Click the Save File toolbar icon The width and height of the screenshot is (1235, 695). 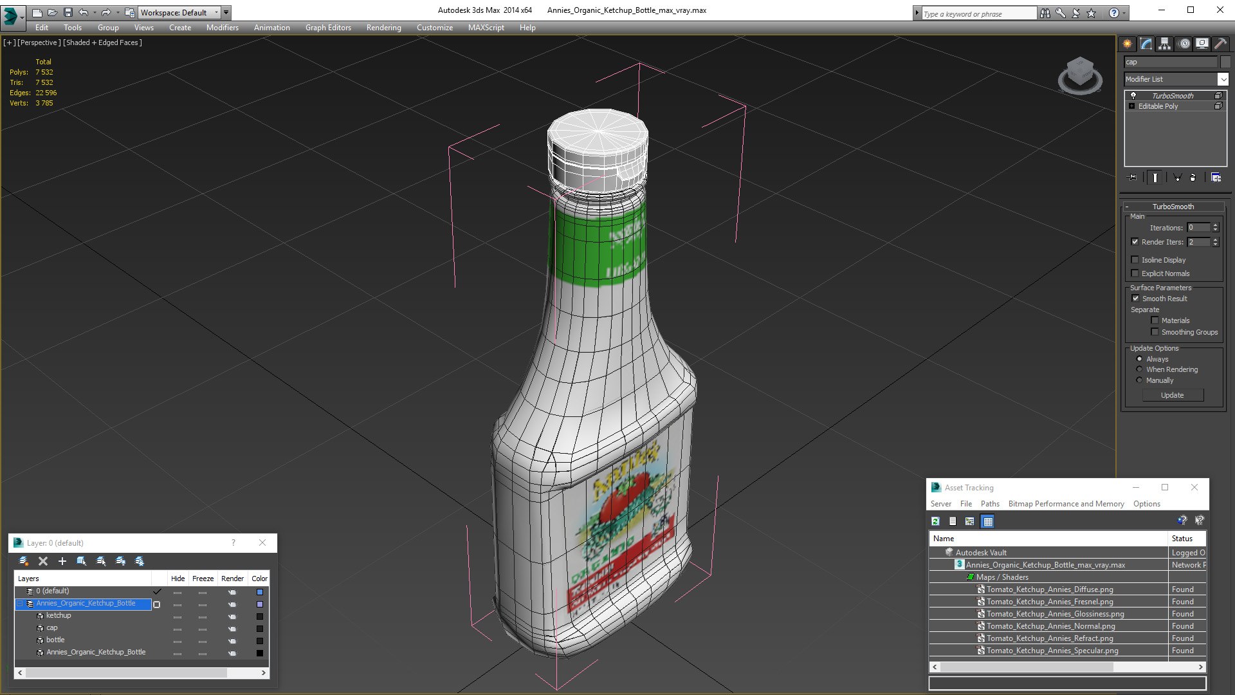[x=68, y=12]
